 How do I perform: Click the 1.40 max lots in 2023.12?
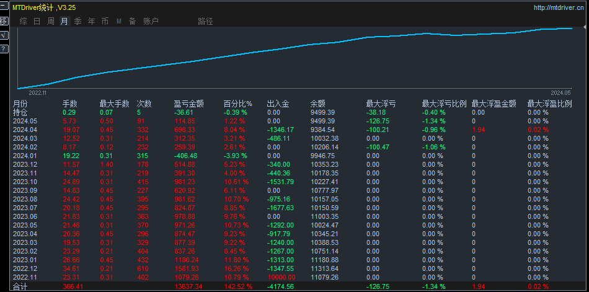click(106, 164)
